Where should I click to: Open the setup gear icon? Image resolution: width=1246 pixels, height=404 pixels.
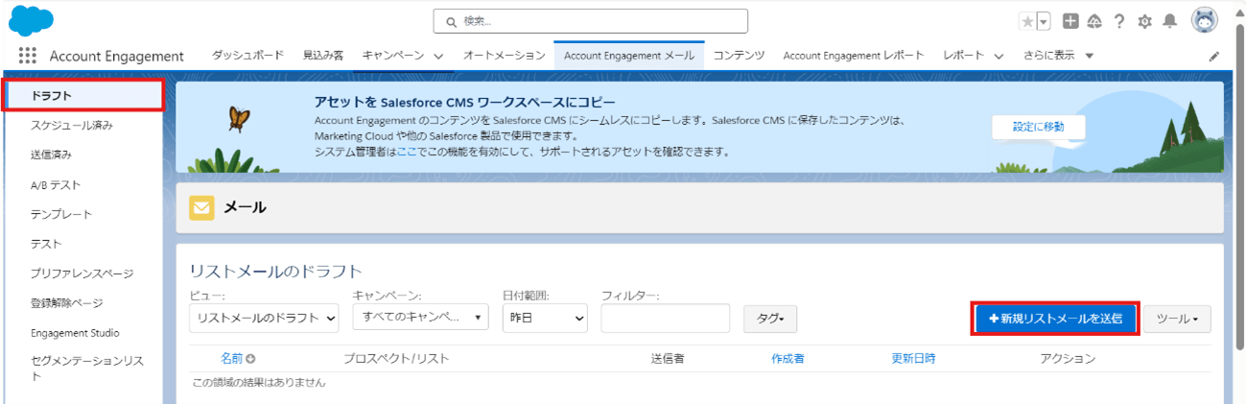(x=1144, y=21)
